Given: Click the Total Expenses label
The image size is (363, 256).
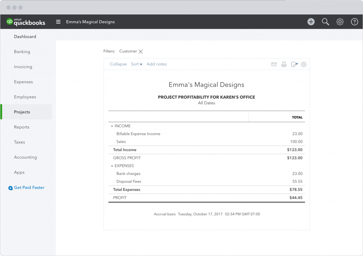Looking at the screenshot, I should point(127,189).
